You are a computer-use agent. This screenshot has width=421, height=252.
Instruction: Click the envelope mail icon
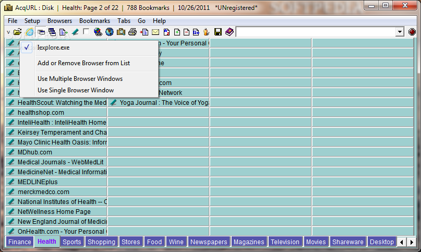(155, 32)
